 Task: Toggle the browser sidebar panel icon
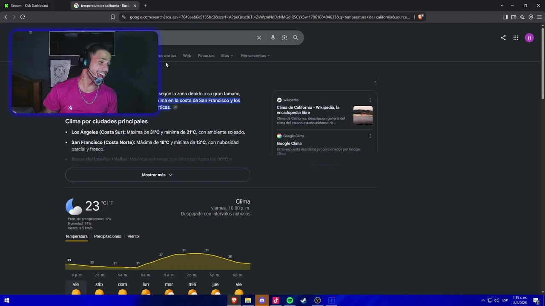pyautogui.click(x=505, y=17)
